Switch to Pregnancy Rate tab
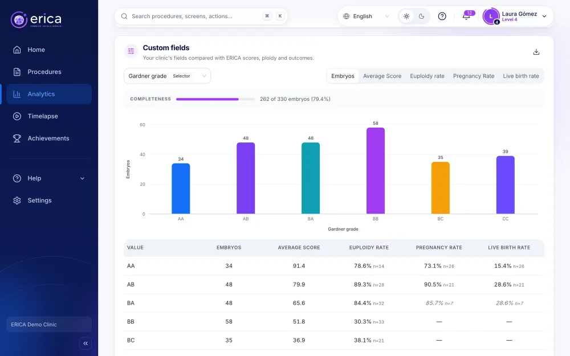Screen dimensions: 570x356 pos(474,76)
